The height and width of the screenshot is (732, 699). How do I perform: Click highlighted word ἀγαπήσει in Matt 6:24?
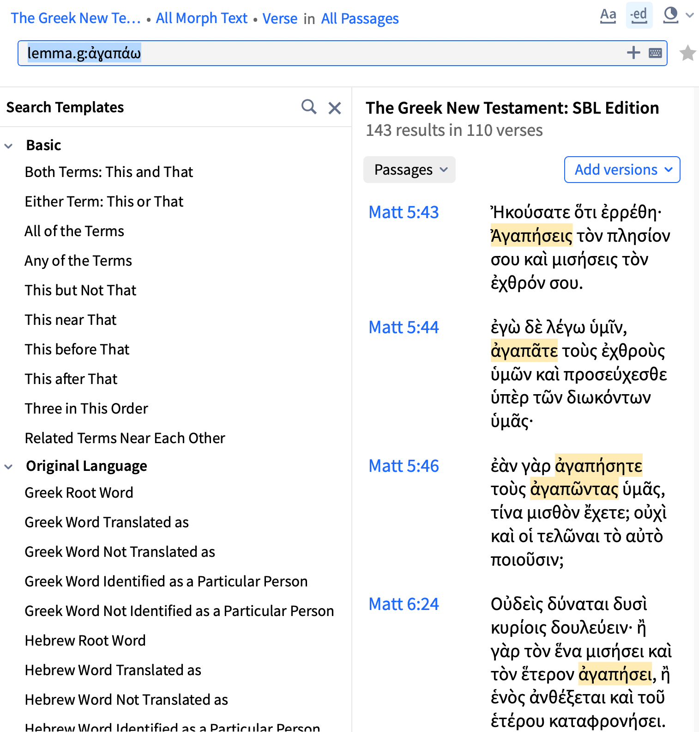click(615, 674)
